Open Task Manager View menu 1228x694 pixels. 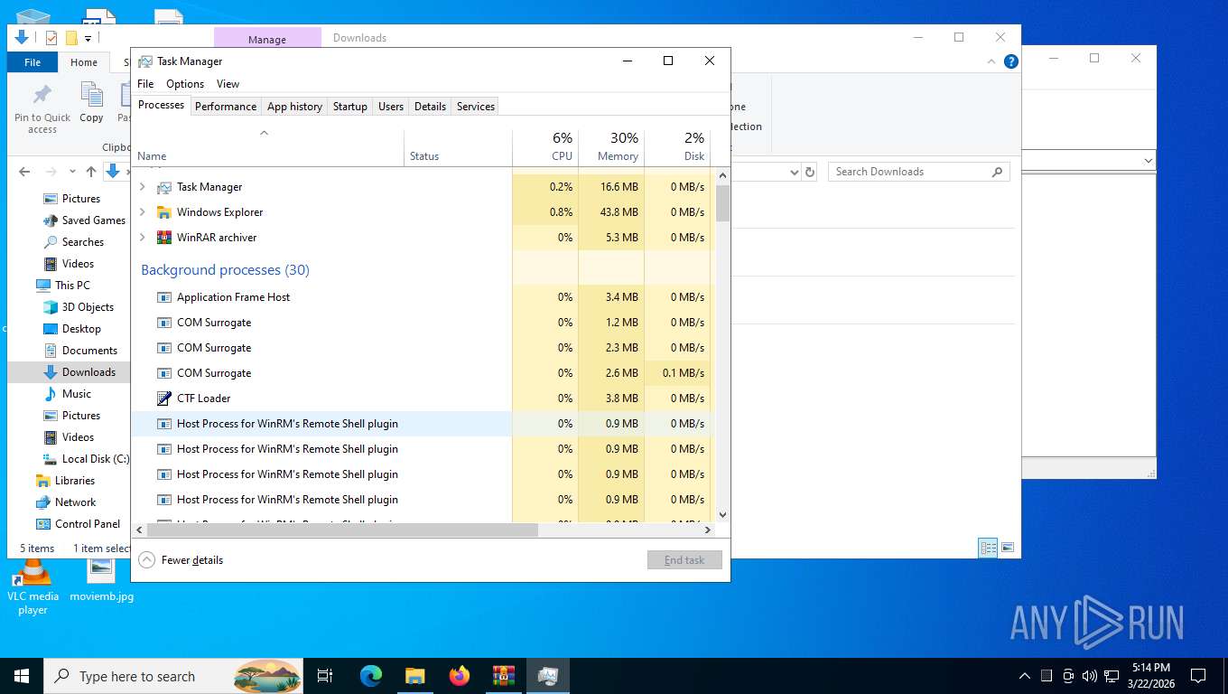pos(228,84)
